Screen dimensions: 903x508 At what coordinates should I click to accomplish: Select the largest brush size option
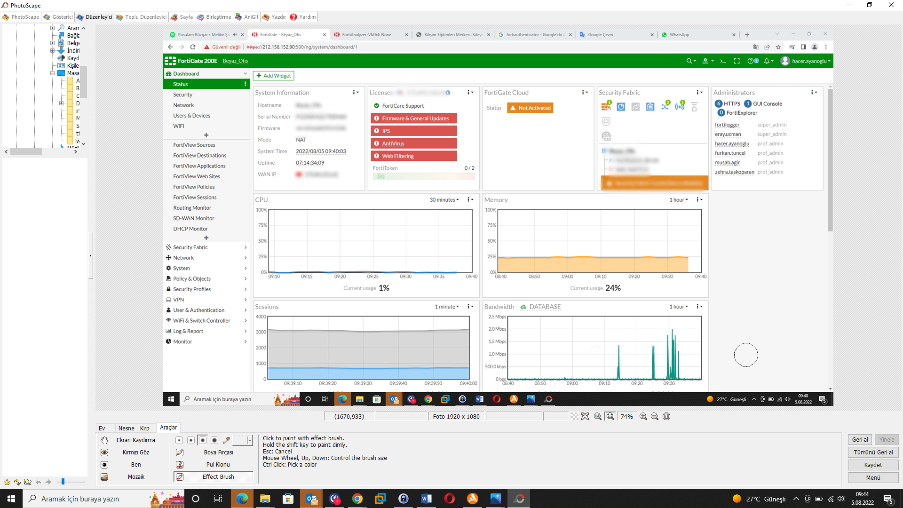click(214, 440)
